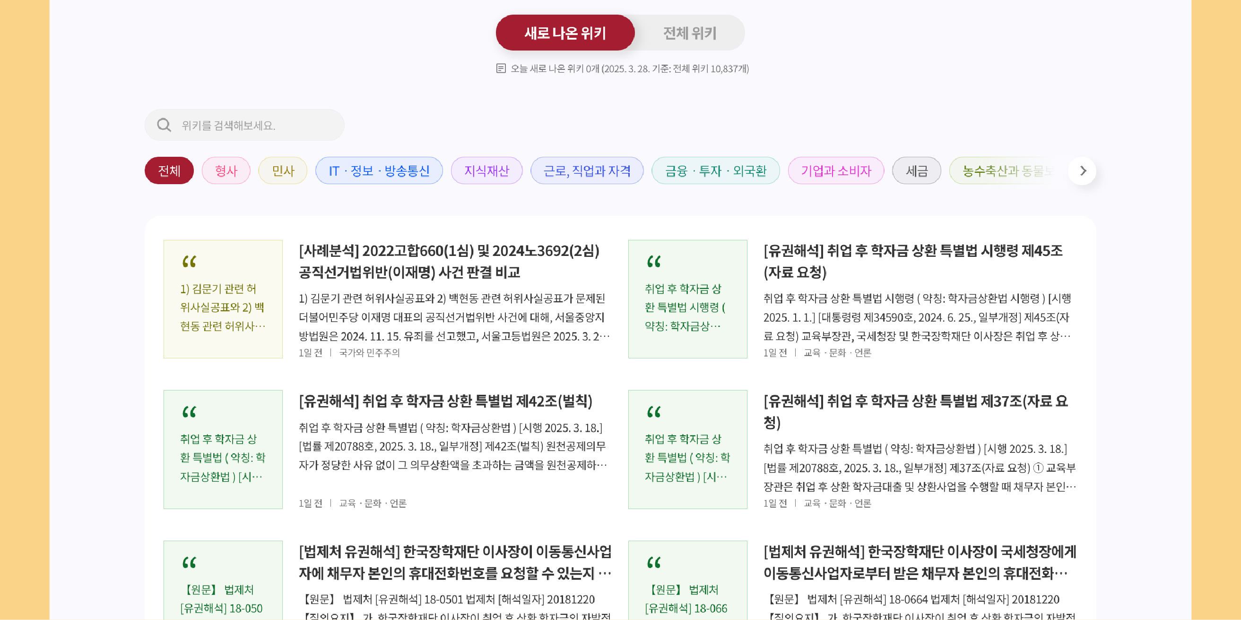Open the 시행령 제45조(자료 요청) article
The height and width of the screenshot is (620, 1241).
[913, 262]
